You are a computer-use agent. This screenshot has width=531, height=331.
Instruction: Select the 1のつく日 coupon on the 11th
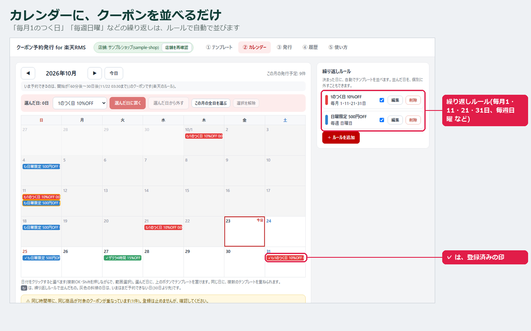pyautogui.click(x=41, y=197)
